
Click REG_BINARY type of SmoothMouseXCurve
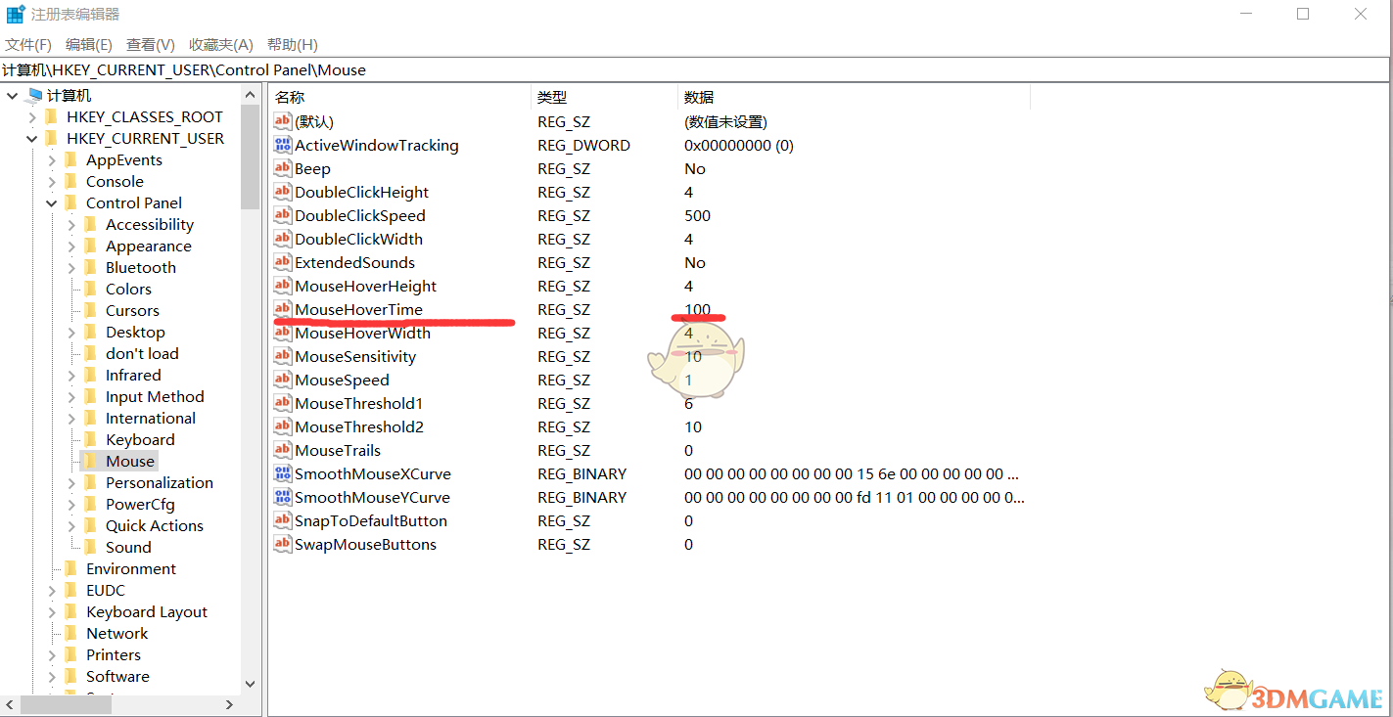581,473
